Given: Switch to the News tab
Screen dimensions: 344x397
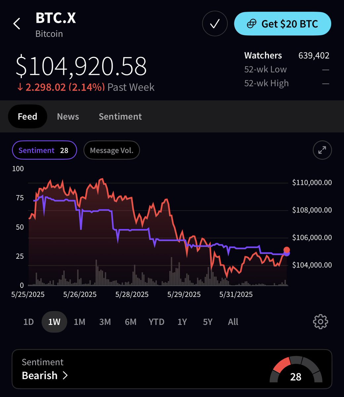Looking at the screenshot, I should pos(68,116).
